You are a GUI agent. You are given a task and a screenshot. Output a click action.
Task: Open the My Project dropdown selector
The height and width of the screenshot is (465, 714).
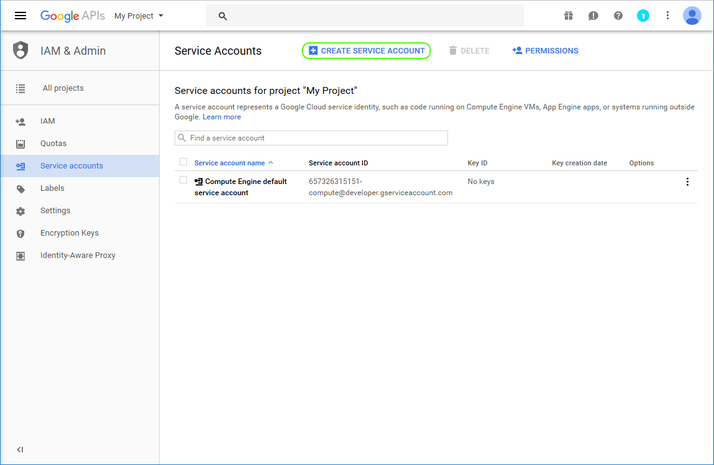(139, 16)
